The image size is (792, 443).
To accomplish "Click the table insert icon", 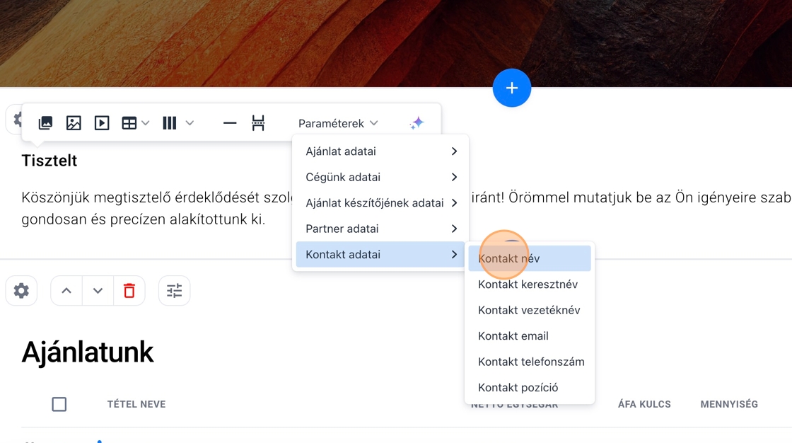I will [129, 123].
